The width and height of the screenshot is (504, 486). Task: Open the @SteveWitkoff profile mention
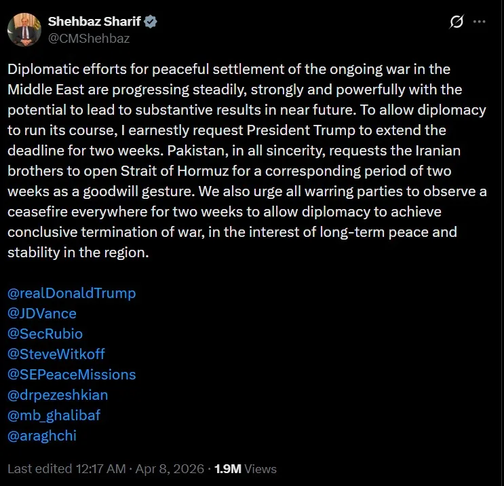tap(56, 354)
